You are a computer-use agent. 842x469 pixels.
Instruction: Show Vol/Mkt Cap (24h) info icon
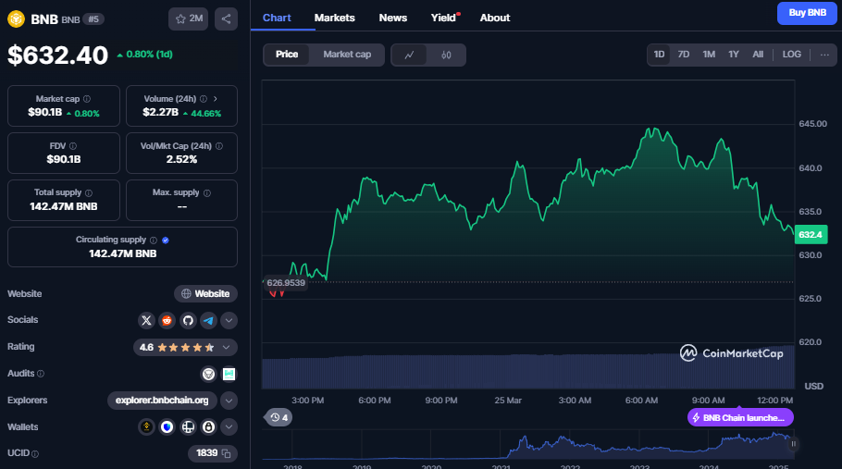point(219,146)
